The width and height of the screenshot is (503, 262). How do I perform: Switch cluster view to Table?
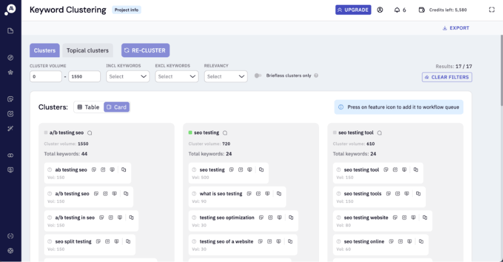coord(89,107)
